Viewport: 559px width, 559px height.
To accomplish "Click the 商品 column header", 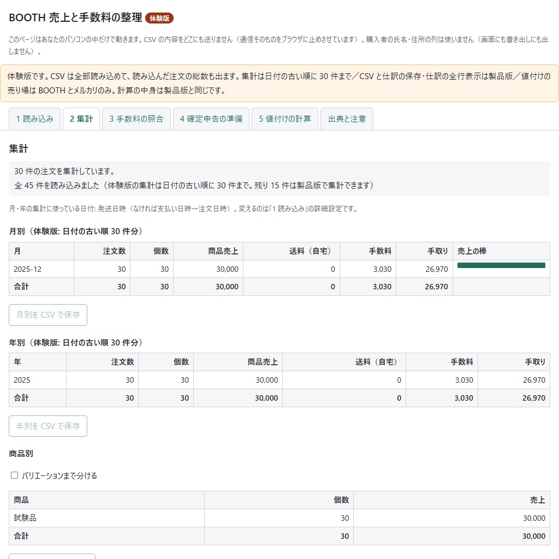I will coord(106,500).
